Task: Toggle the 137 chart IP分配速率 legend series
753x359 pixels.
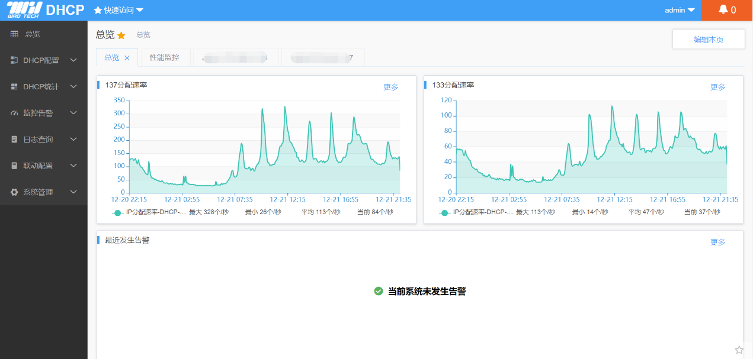Action: (117, 212)
